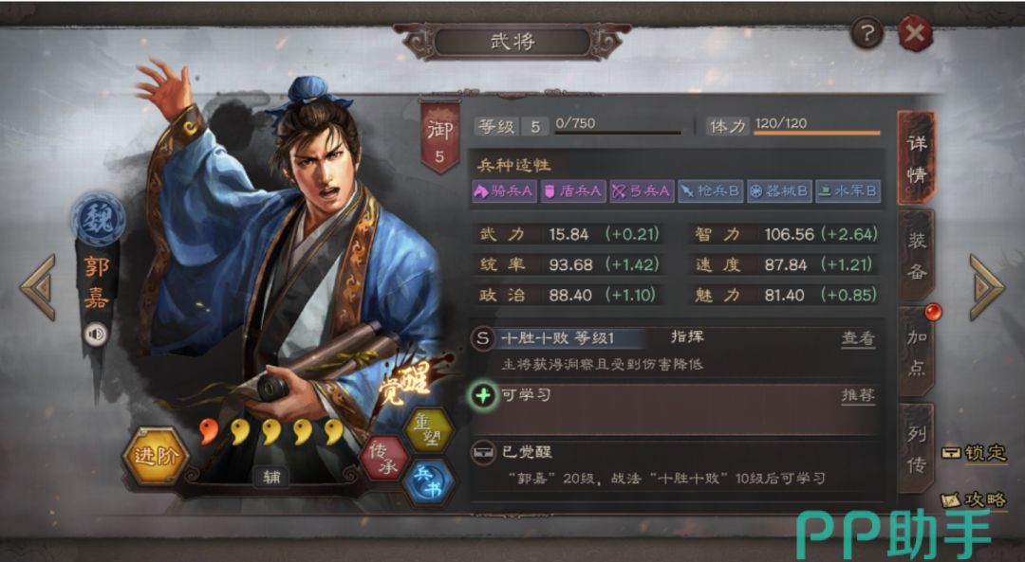Switch to the 装备 tab

[917, 256]
